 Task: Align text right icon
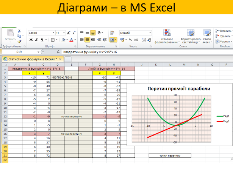(x=93, y=40)
